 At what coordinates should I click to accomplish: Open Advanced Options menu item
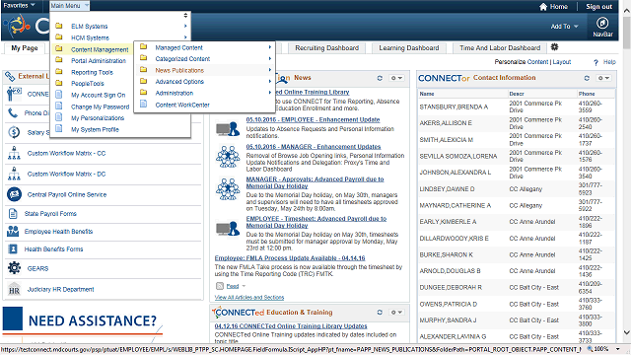tap(179, 81)
